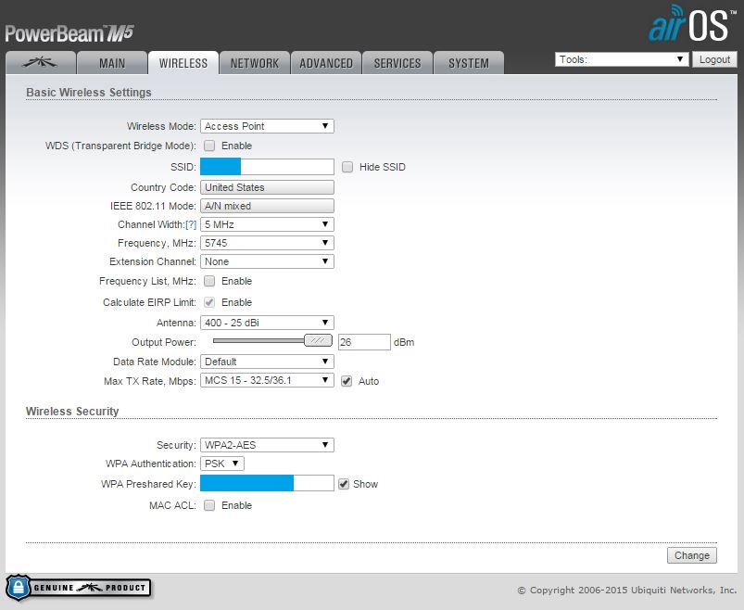Expand the Extension Channel dropdown

[x=267, y=261]
